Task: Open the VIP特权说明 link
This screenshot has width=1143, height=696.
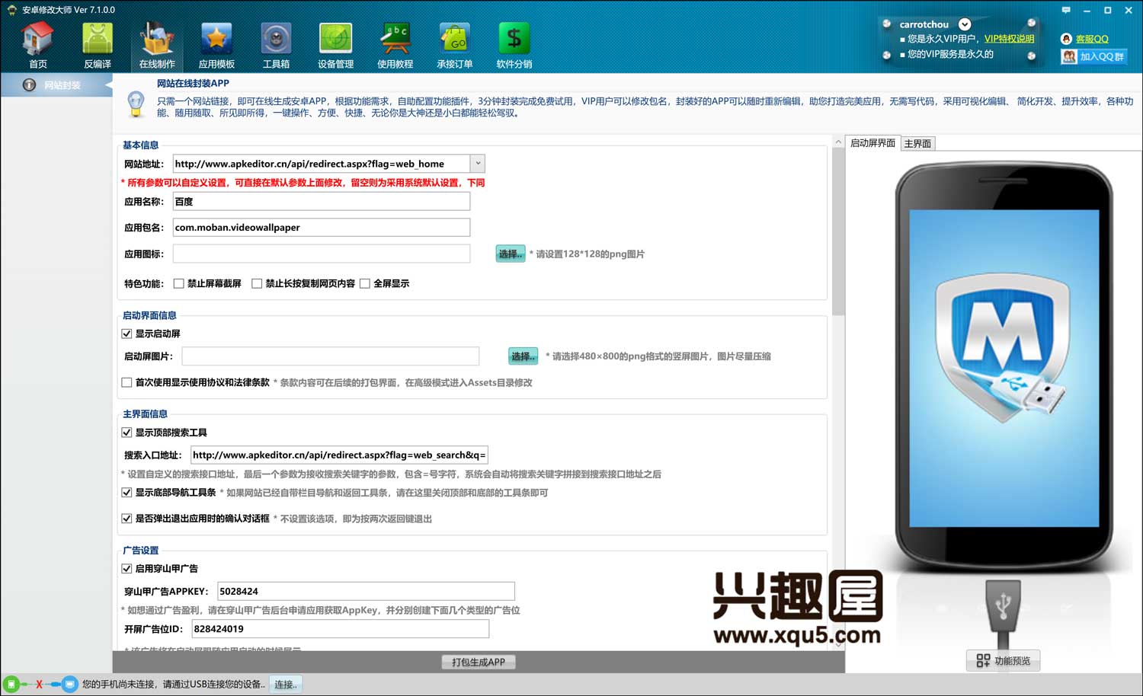Action: 1009,39
